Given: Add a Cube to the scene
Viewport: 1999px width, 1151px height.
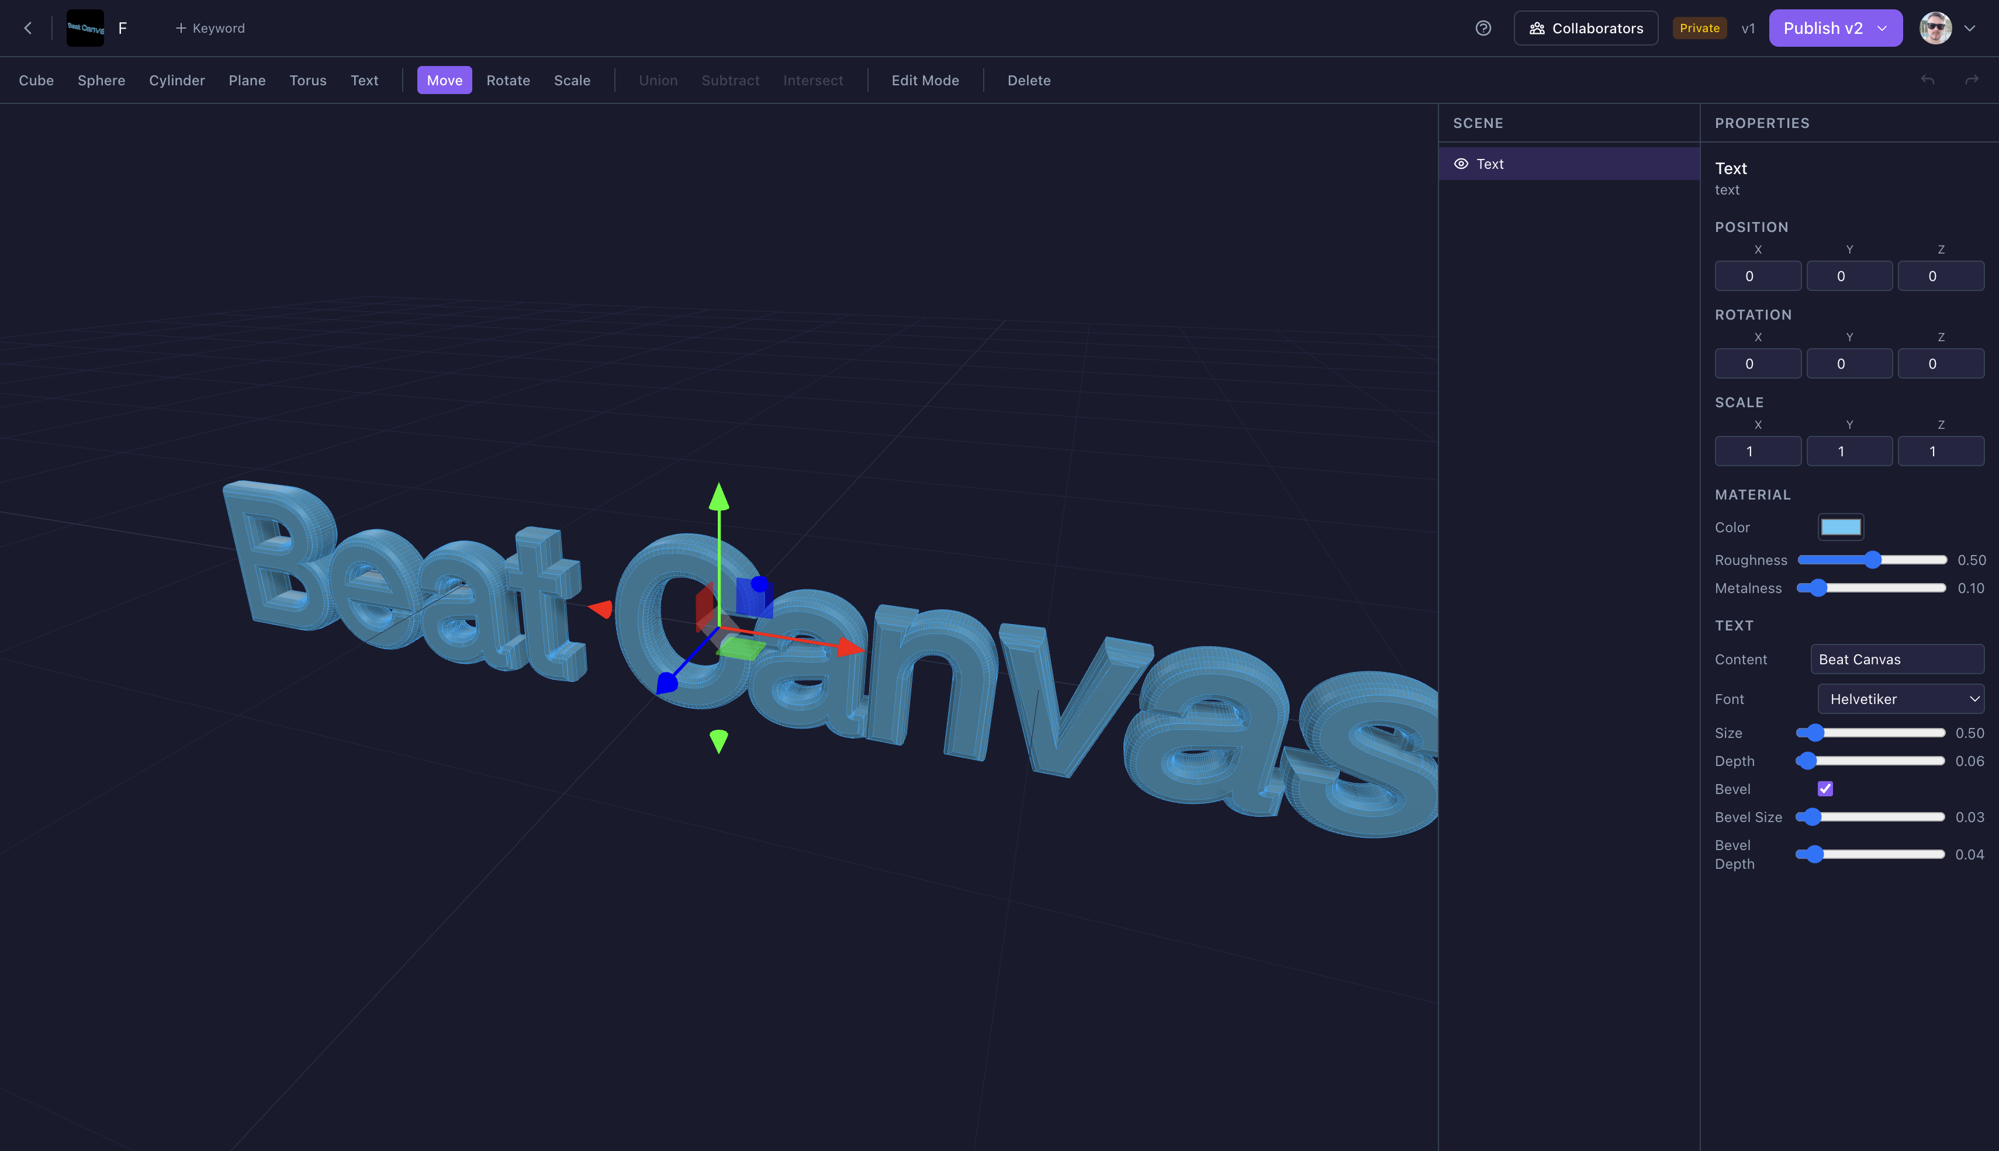Looking at the screenshot, I should [x=36, y=80].
